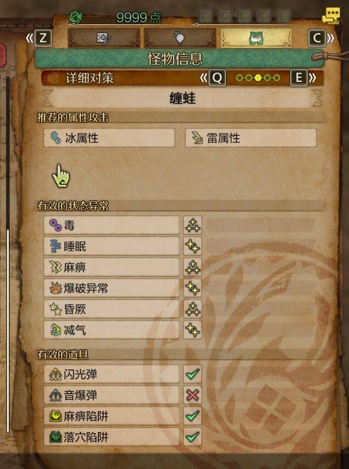Go to next detail page with E
The width and height of the screenshot is (349, 469).
(299, 78)
